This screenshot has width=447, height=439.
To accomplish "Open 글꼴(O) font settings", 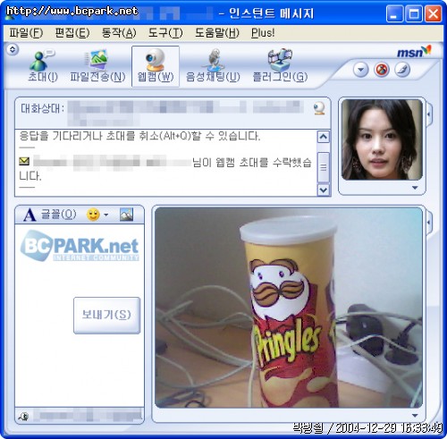I will 50,215.
